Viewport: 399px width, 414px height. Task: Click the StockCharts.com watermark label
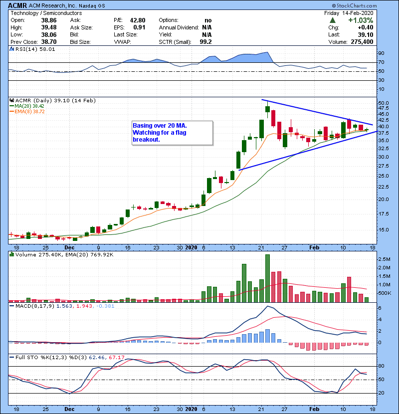pos(354,5)
